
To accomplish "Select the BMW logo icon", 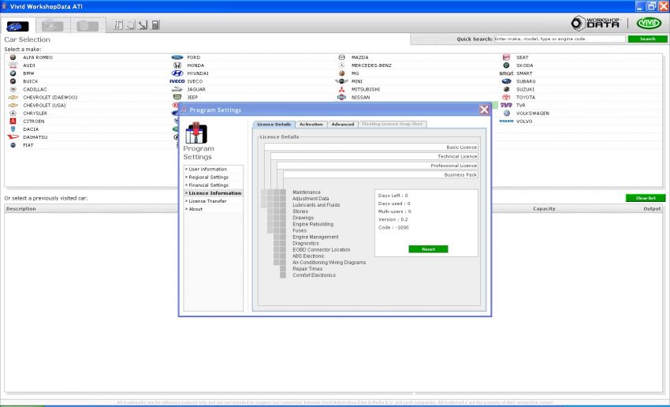I will [13, 73].
